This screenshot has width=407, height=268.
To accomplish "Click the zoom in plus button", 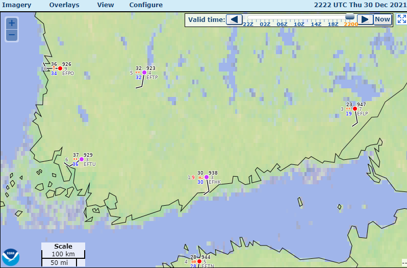I will coord(12,23).
